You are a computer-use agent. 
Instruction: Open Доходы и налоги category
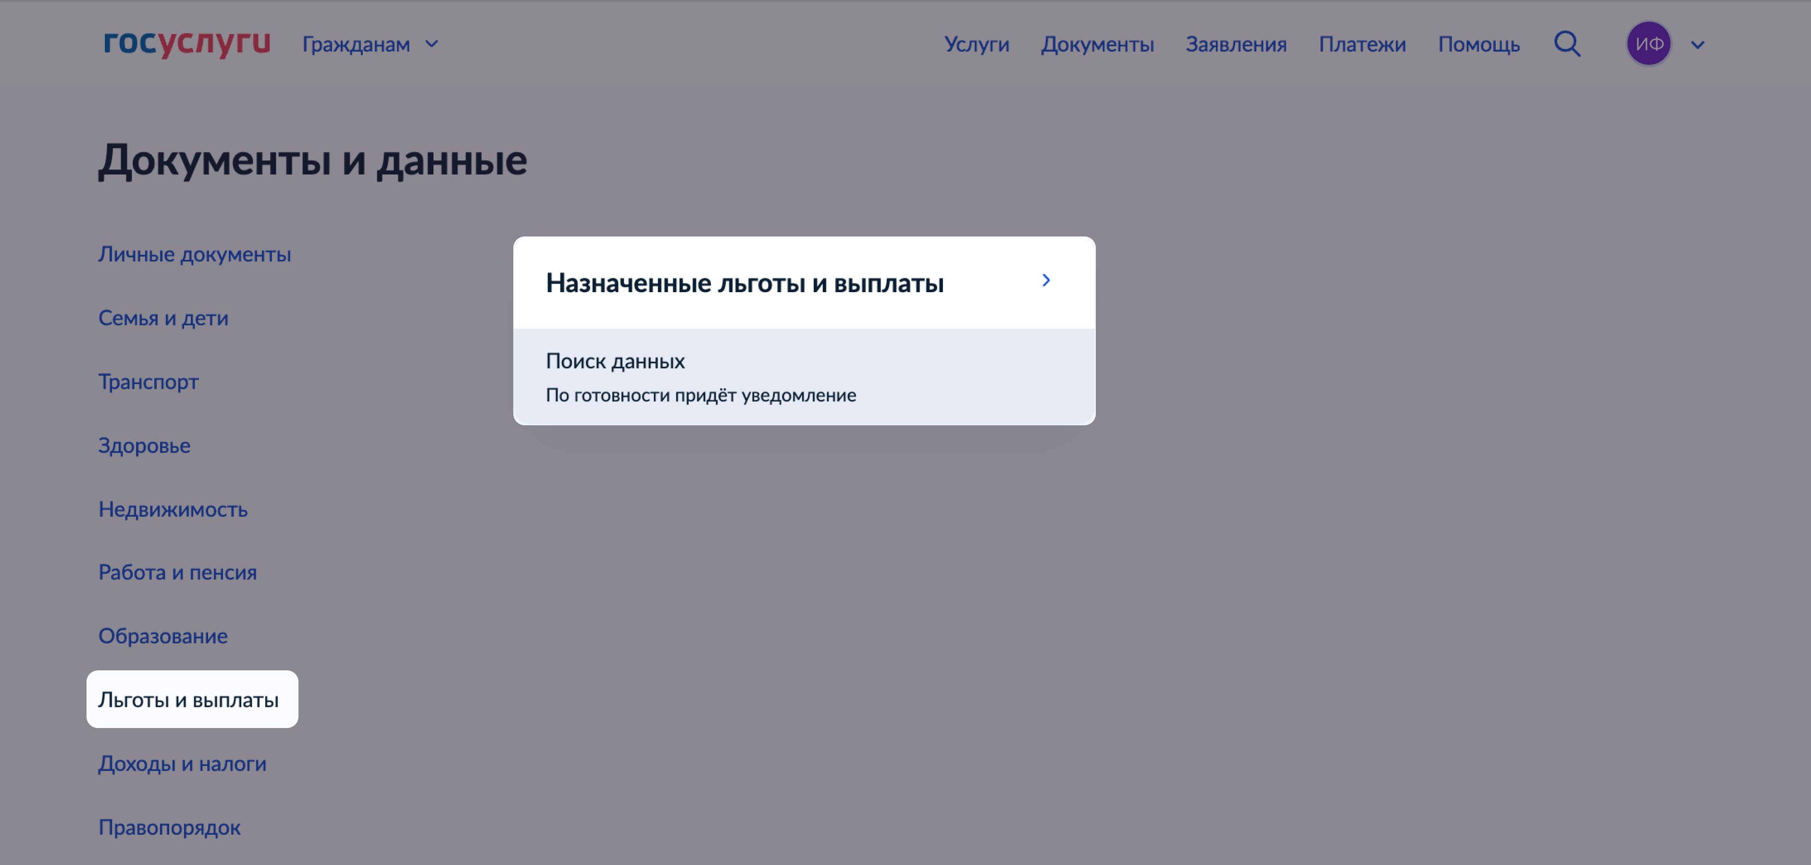(x=183, y=764)
